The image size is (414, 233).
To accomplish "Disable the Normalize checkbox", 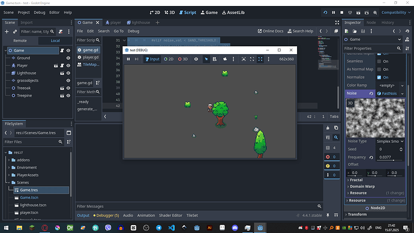I will click(x=379, y=77).
